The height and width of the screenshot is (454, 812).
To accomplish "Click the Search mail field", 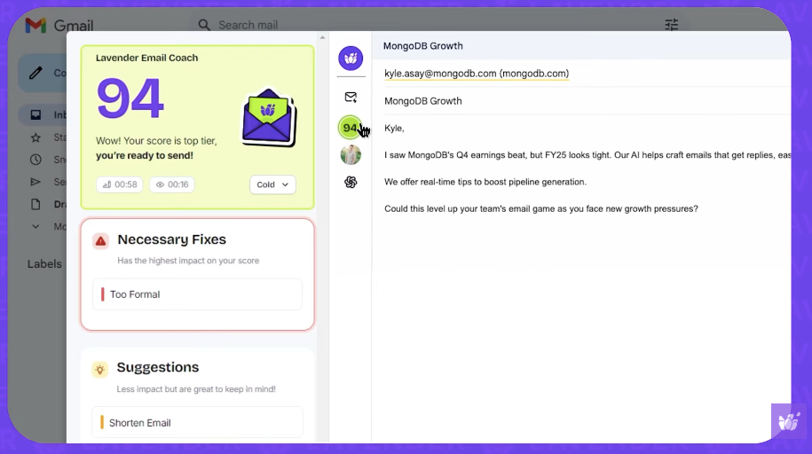I will point(248,25).
